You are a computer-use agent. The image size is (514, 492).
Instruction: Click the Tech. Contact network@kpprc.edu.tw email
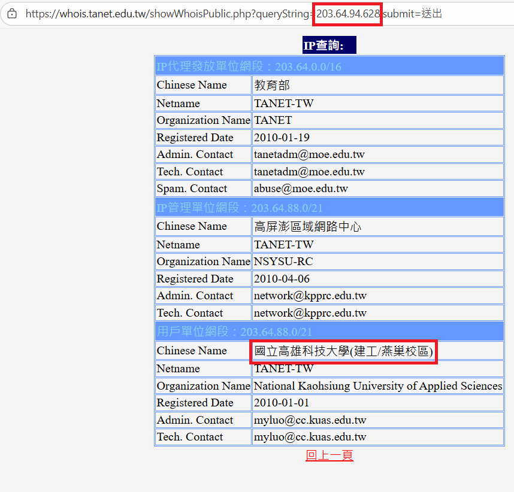click(x=310, y=313)
